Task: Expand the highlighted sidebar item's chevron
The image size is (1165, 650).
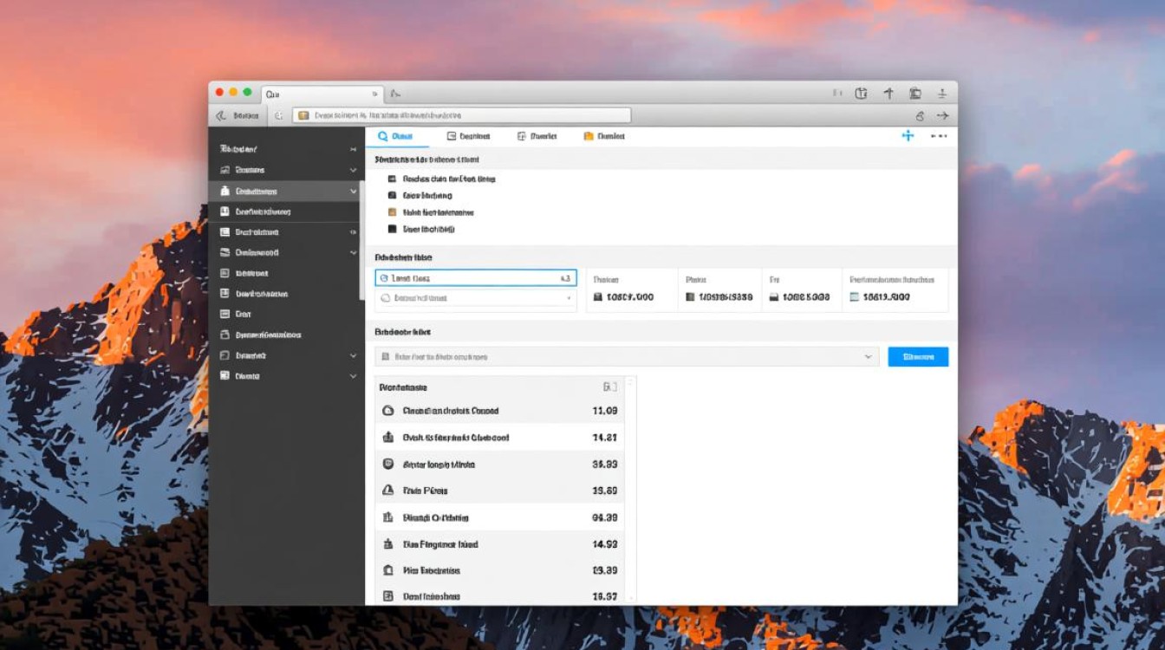Action: 353,192
